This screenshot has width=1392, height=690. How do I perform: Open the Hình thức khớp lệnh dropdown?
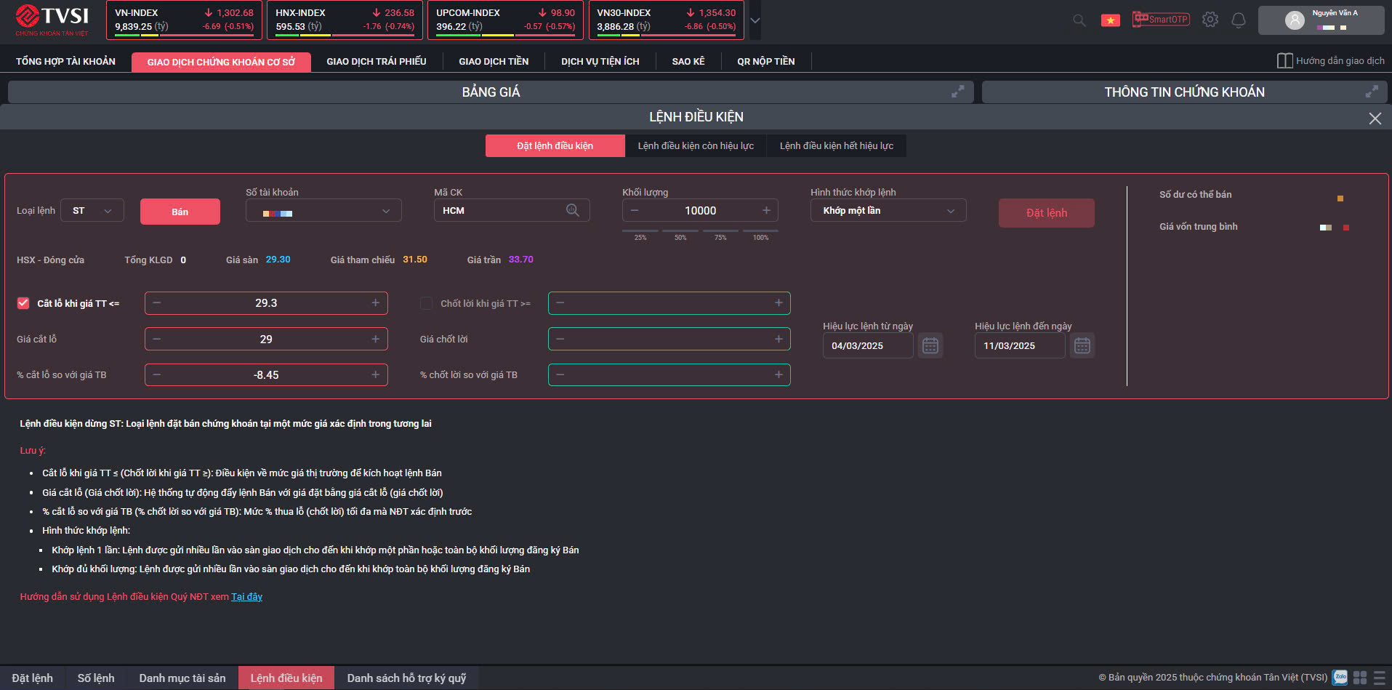(x=888, y=211)
